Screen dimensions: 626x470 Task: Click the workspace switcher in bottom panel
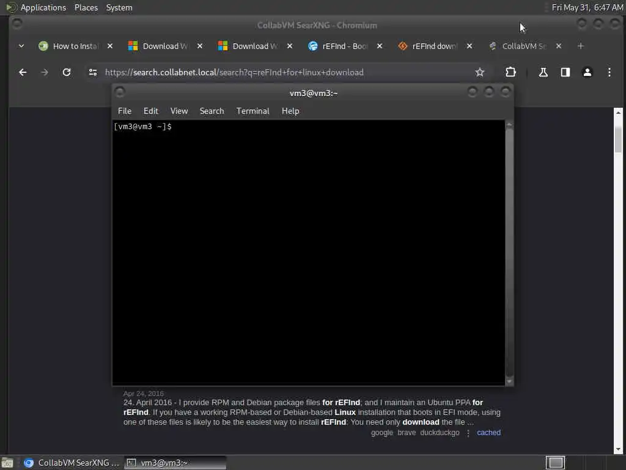(555, 463)
